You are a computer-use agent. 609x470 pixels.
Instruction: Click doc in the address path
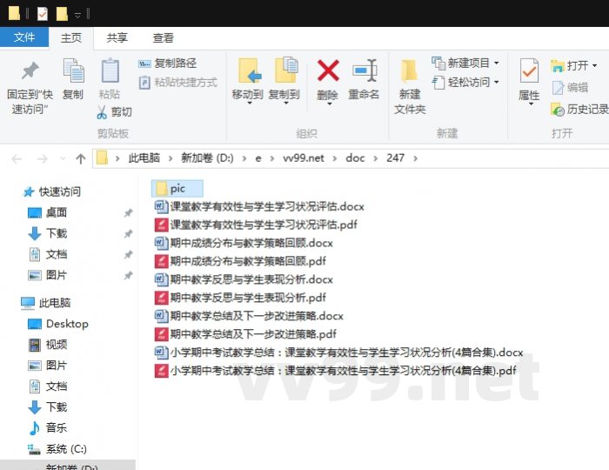pos(355,158)
